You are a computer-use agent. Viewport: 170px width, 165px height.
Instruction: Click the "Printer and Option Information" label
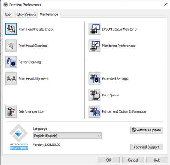click(124, 112)
